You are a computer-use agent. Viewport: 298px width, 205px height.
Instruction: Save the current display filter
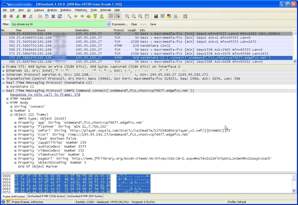(153, 24)
